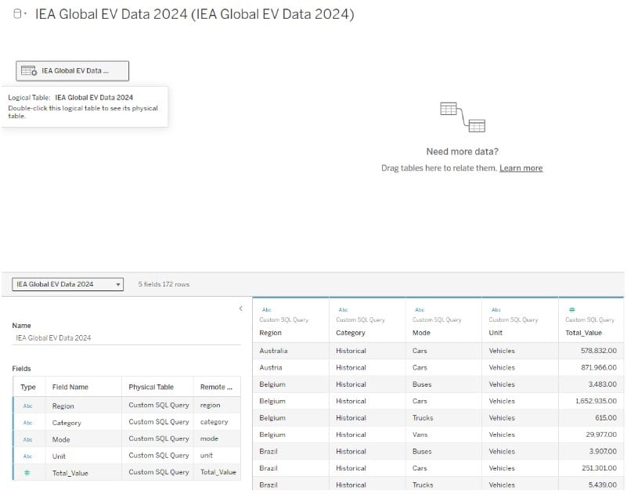The image size is (627, 494).
Task: Click the remote name region in Fields table
Action: point(210,406)
